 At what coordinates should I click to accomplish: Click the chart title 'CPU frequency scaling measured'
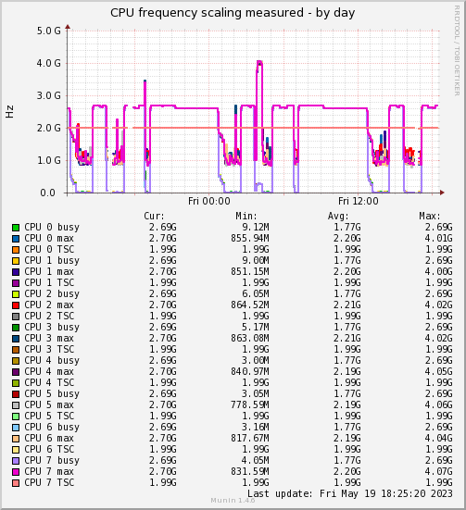point(207,13)
